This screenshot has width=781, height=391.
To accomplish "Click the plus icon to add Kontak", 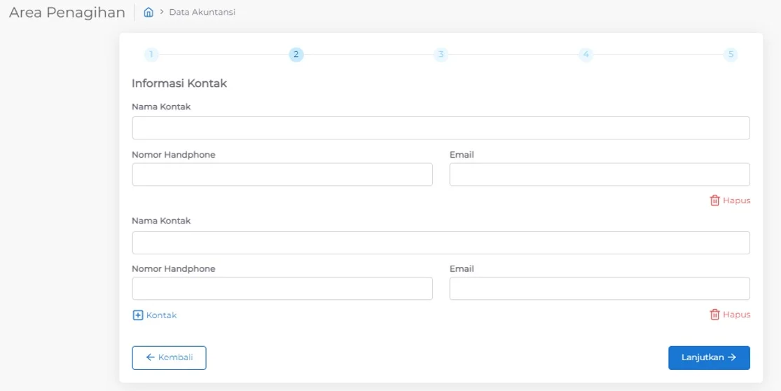I will (x=137, y=315).
